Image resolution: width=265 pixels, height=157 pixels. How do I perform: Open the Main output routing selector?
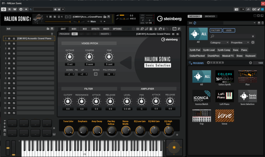pos(93,21)
